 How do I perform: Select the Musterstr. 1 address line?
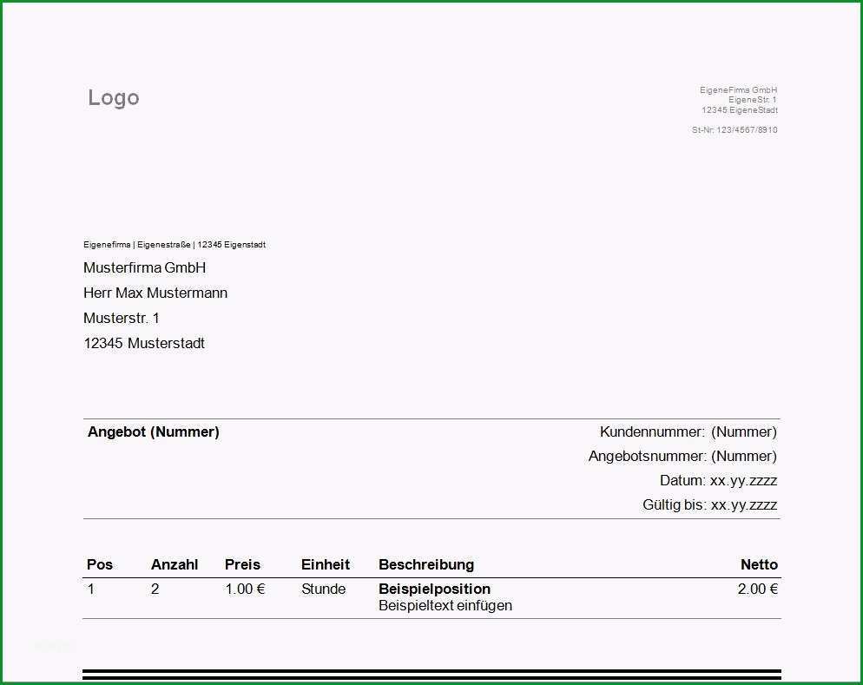(121, 318)
